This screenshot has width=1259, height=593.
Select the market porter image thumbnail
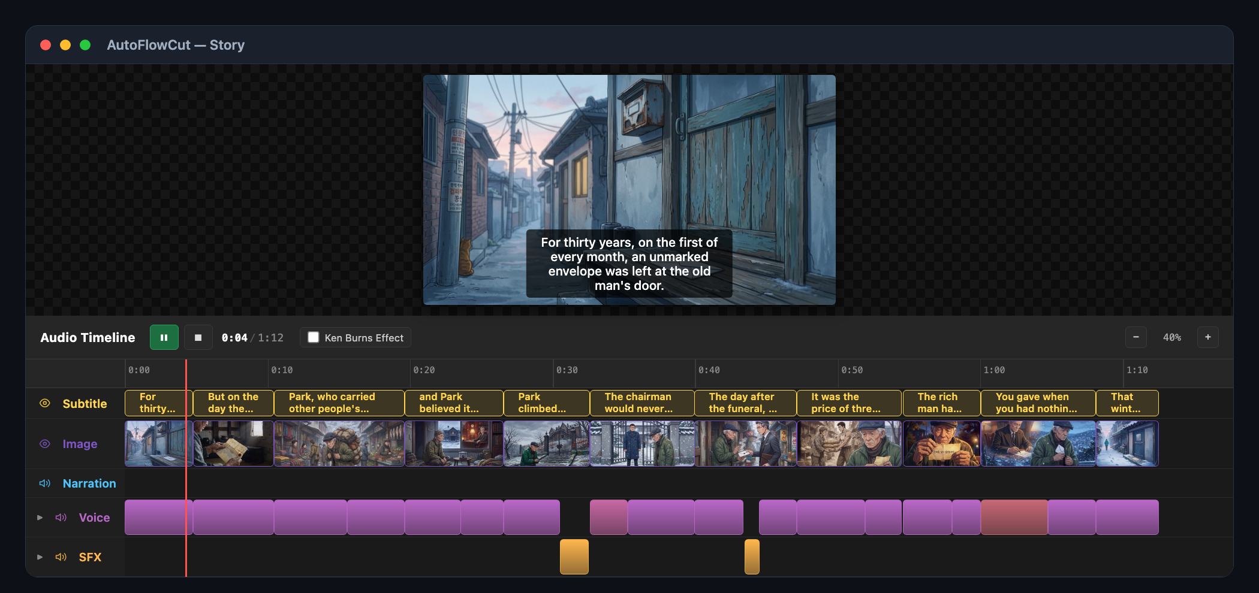click(x=339, y=443)
